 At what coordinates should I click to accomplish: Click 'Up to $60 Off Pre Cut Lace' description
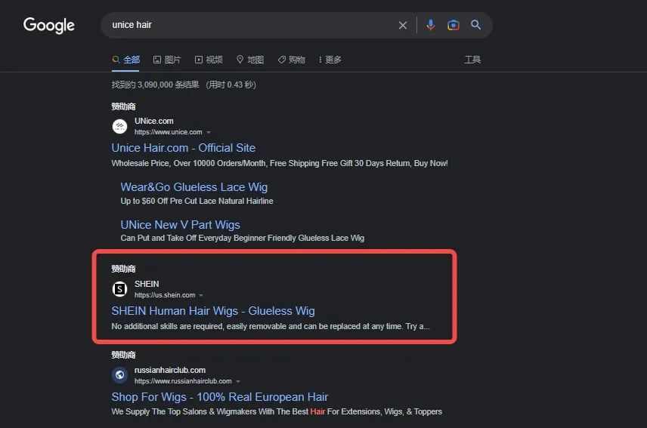pos(197,201)
